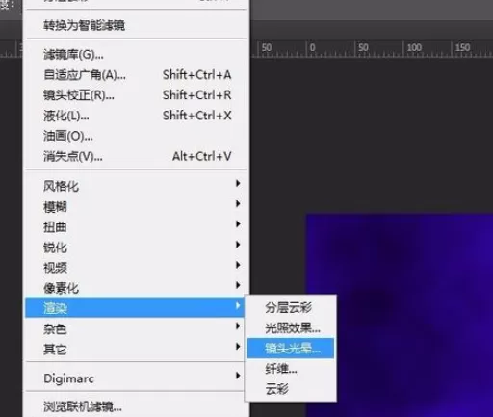Open 液化(L)... liquify filter
The height and width of the screenshot is (417, 493).
click(136, 116)
